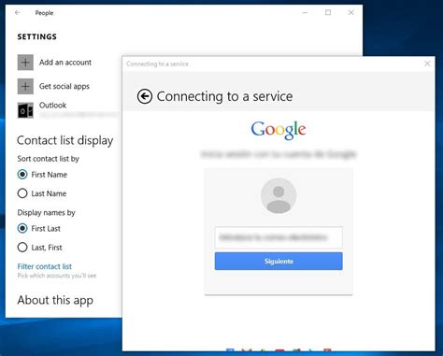The width and height of the screenshot is (443, 356).
Task: Open Filter contact list link
Action: point(45,266)
